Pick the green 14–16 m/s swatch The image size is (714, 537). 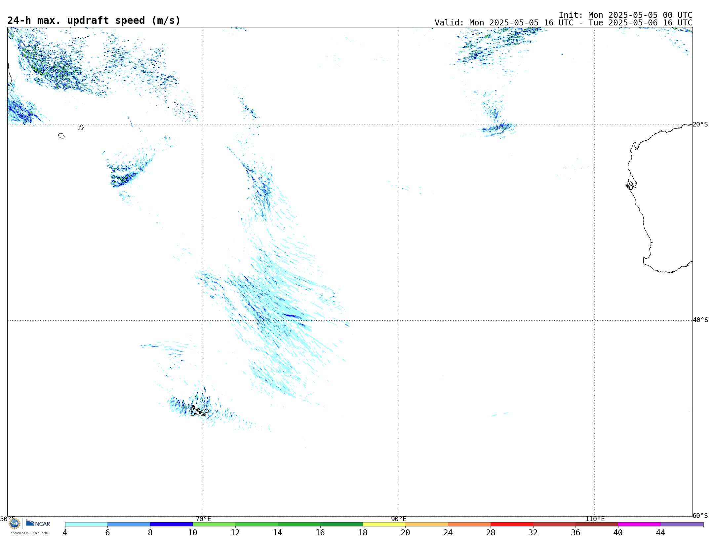click(299, 524)
